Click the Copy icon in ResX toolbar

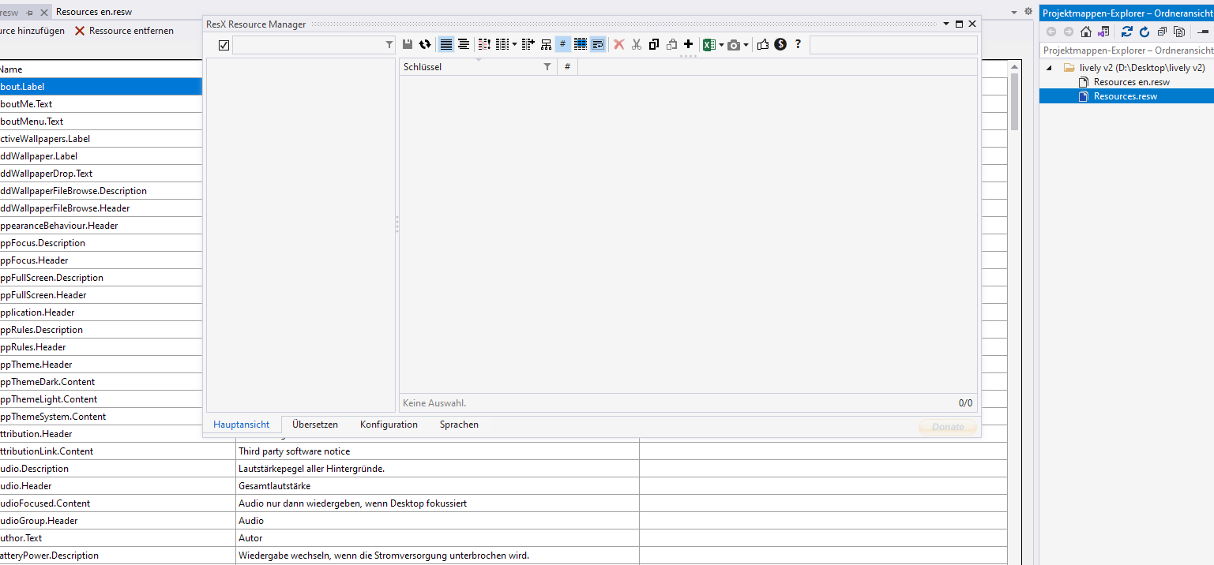pos(653,44)
